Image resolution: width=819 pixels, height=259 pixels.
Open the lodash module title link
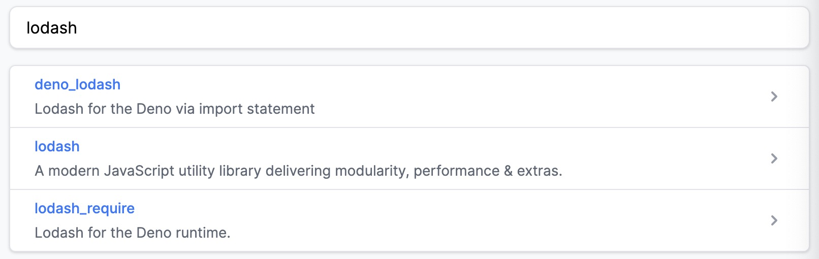pyautogui.click(x=57, y=146)
